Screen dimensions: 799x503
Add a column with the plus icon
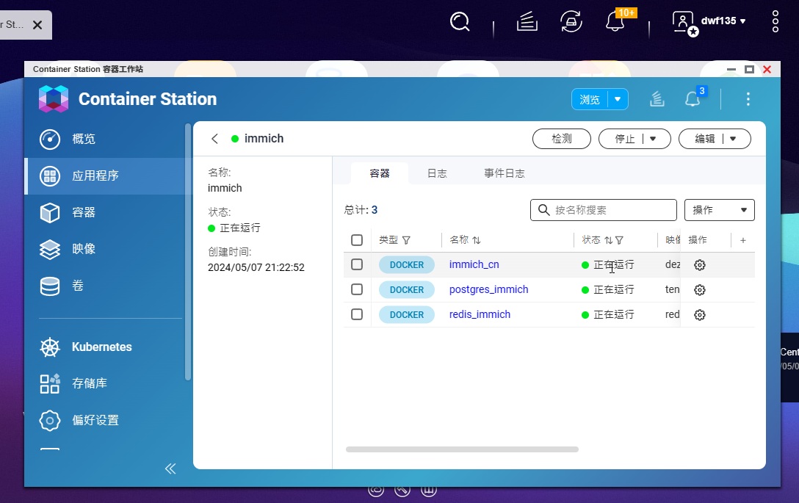tap(743, 240)
